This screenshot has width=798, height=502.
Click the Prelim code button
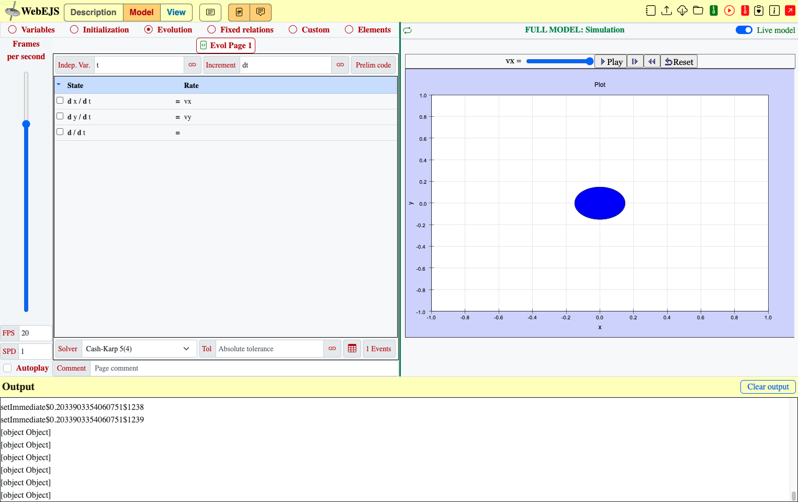click(x=373, y=65)
